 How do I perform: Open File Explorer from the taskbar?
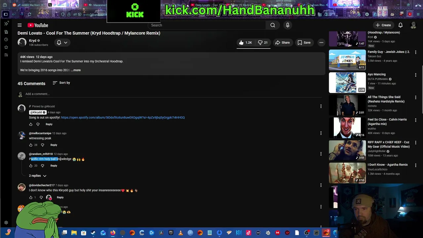click(74, 233)
